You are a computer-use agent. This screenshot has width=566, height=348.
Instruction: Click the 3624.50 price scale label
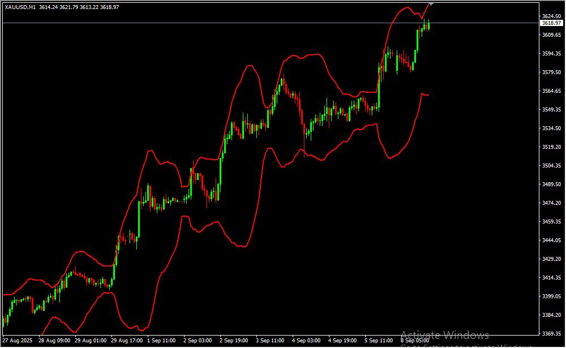pos(551,16)
